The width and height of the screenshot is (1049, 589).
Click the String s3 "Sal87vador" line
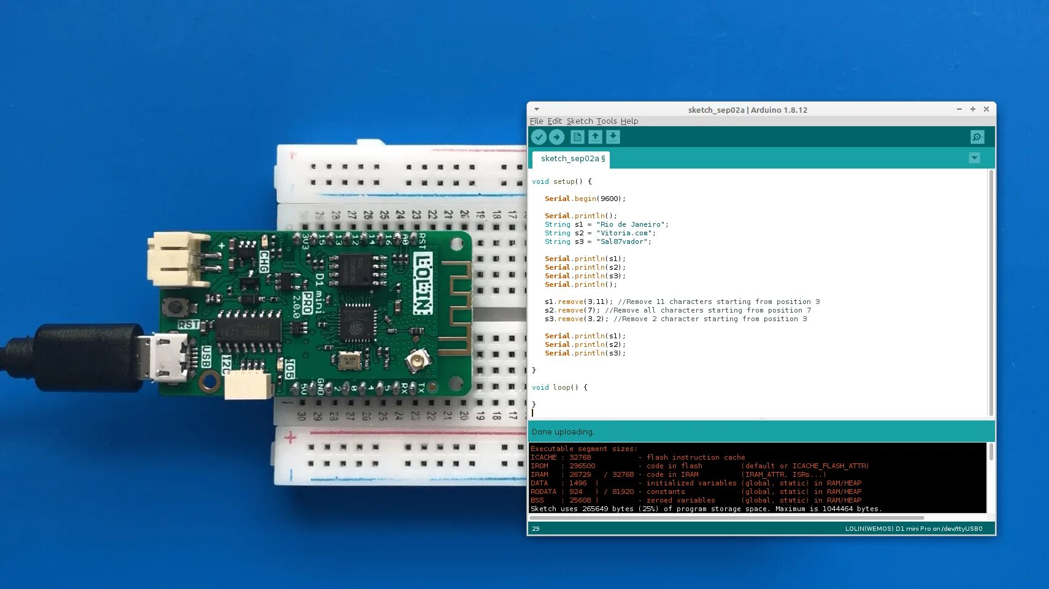coord(598,241)
